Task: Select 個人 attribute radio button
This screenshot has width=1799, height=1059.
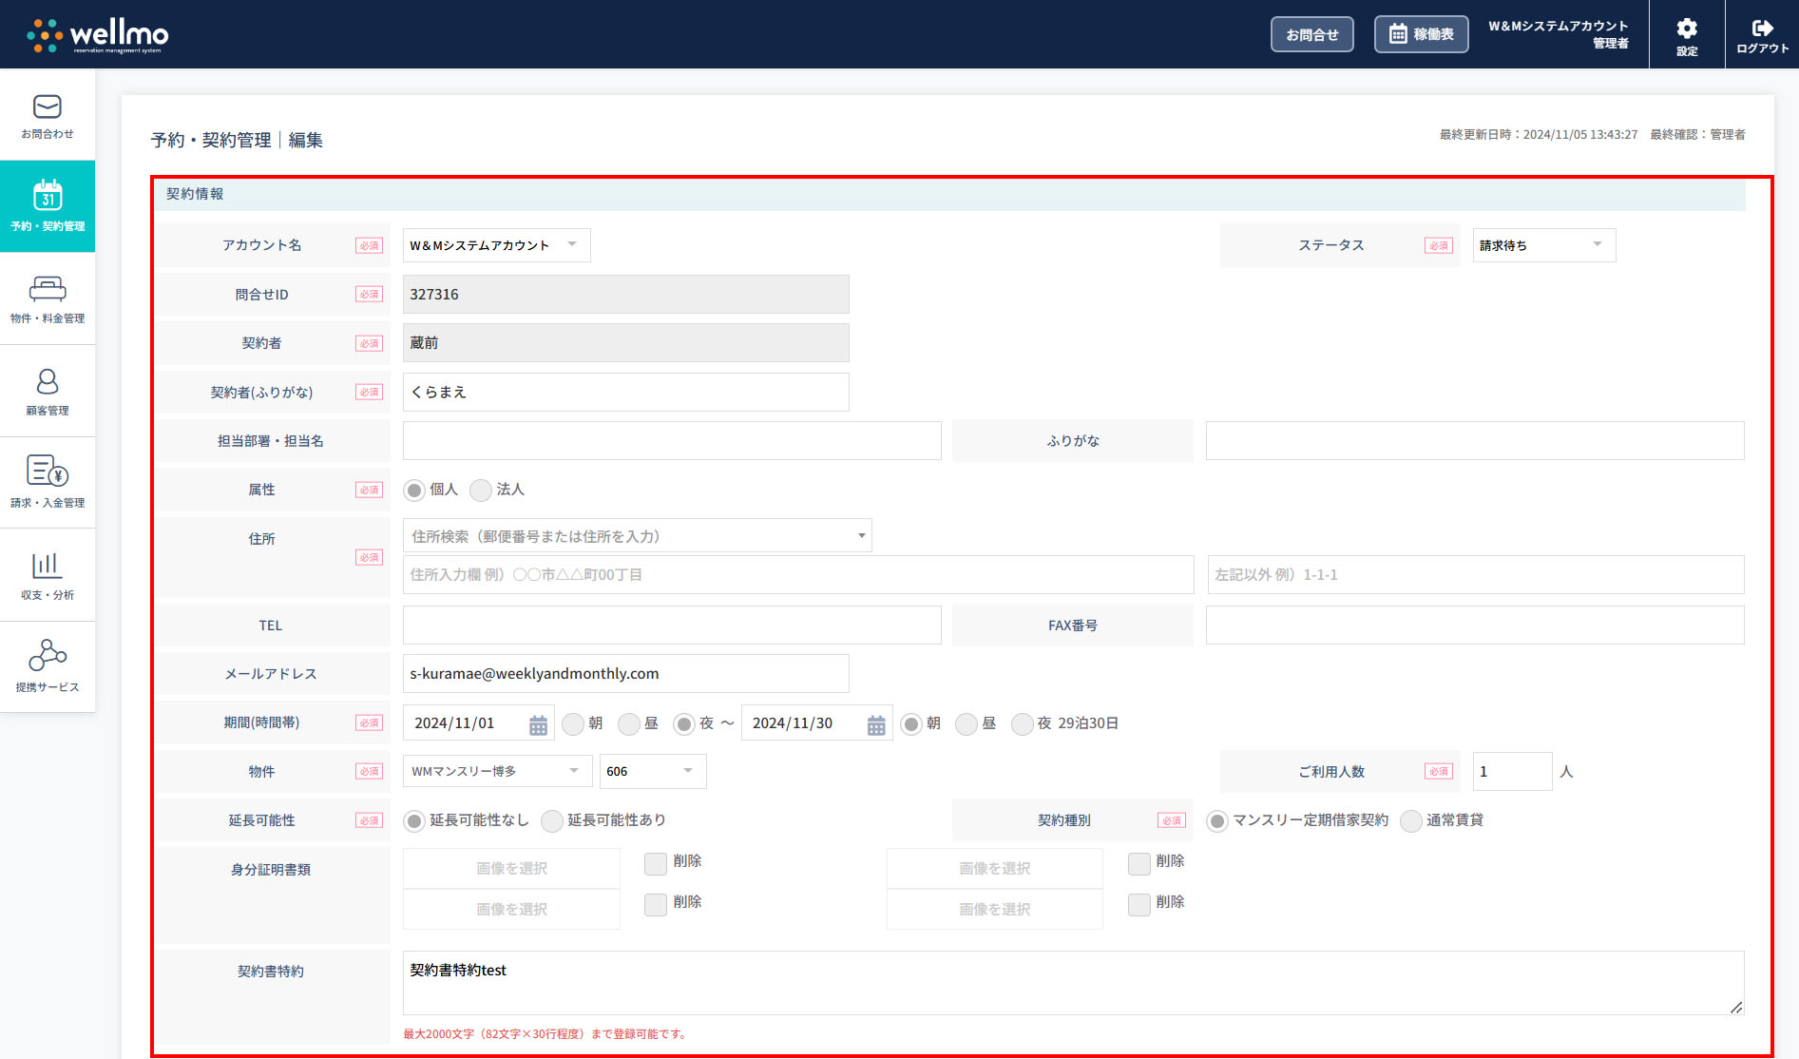Action: tap(414, 491)
